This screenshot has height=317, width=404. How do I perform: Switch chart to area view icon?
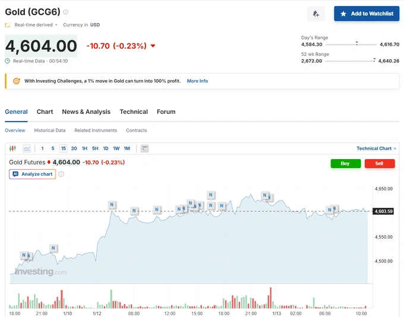[x=27, y=148]
